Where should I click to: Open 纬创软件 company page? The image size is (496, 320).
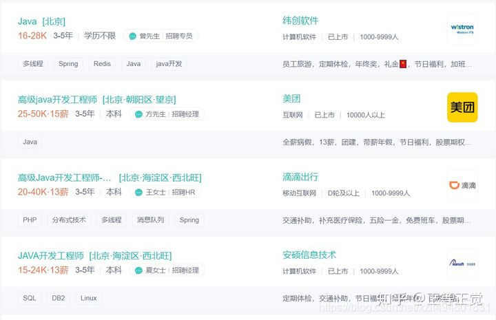[x=300, y=21]
